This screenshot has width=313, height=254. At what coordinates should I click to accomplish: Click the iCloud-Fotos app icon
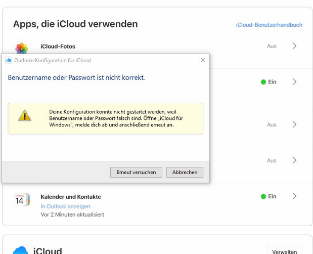coord(22,49)
